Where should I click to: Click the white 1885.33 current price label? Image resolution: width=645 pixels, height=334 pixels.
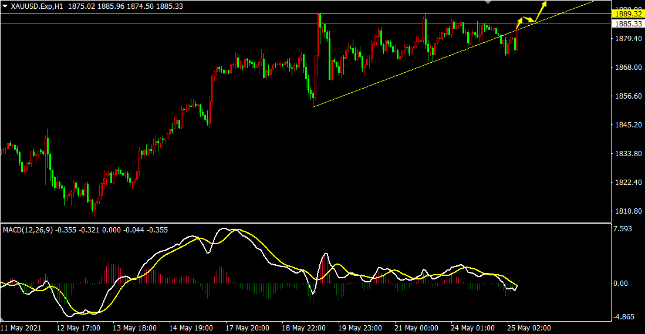click(x=627, y=24)
